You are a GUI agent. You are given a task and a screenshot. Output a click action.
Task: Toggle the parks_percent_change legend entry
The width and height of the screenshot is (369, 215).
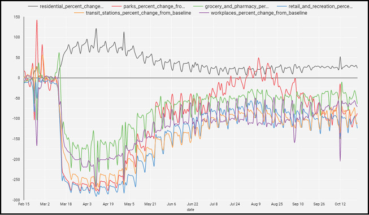tap(149, 7)
